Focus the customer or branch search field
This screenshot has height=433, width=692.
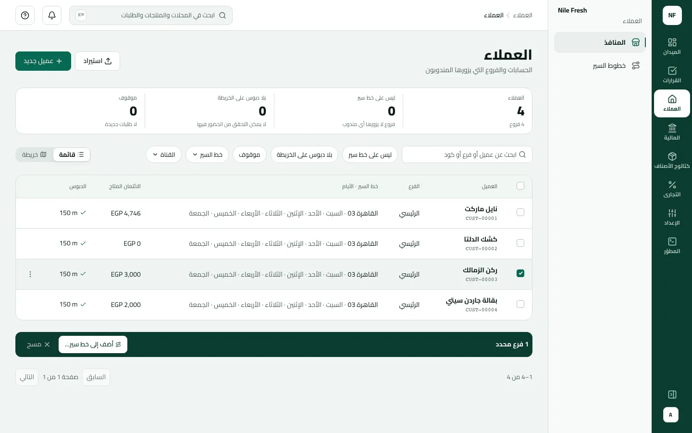click(x=467, y=154)
